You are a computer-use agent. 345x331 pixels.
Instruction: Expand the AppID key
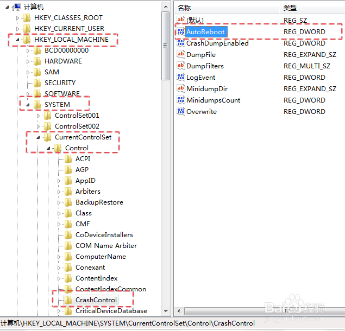pos(59,181)
